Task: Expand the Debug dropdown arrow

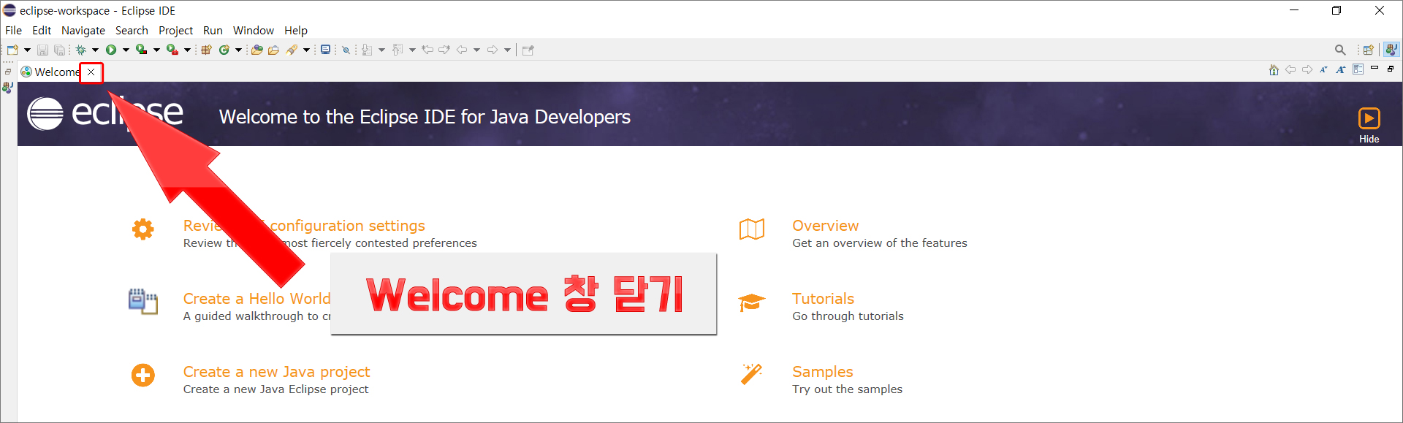Action: pyautogui.click(x=95, y=50)
